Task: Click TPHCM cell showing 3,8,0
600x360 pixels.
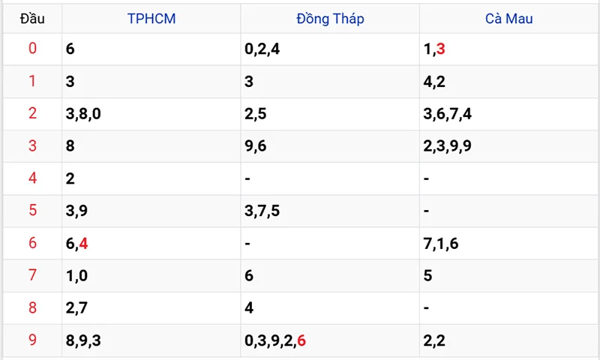Action: tap(82, 114)
